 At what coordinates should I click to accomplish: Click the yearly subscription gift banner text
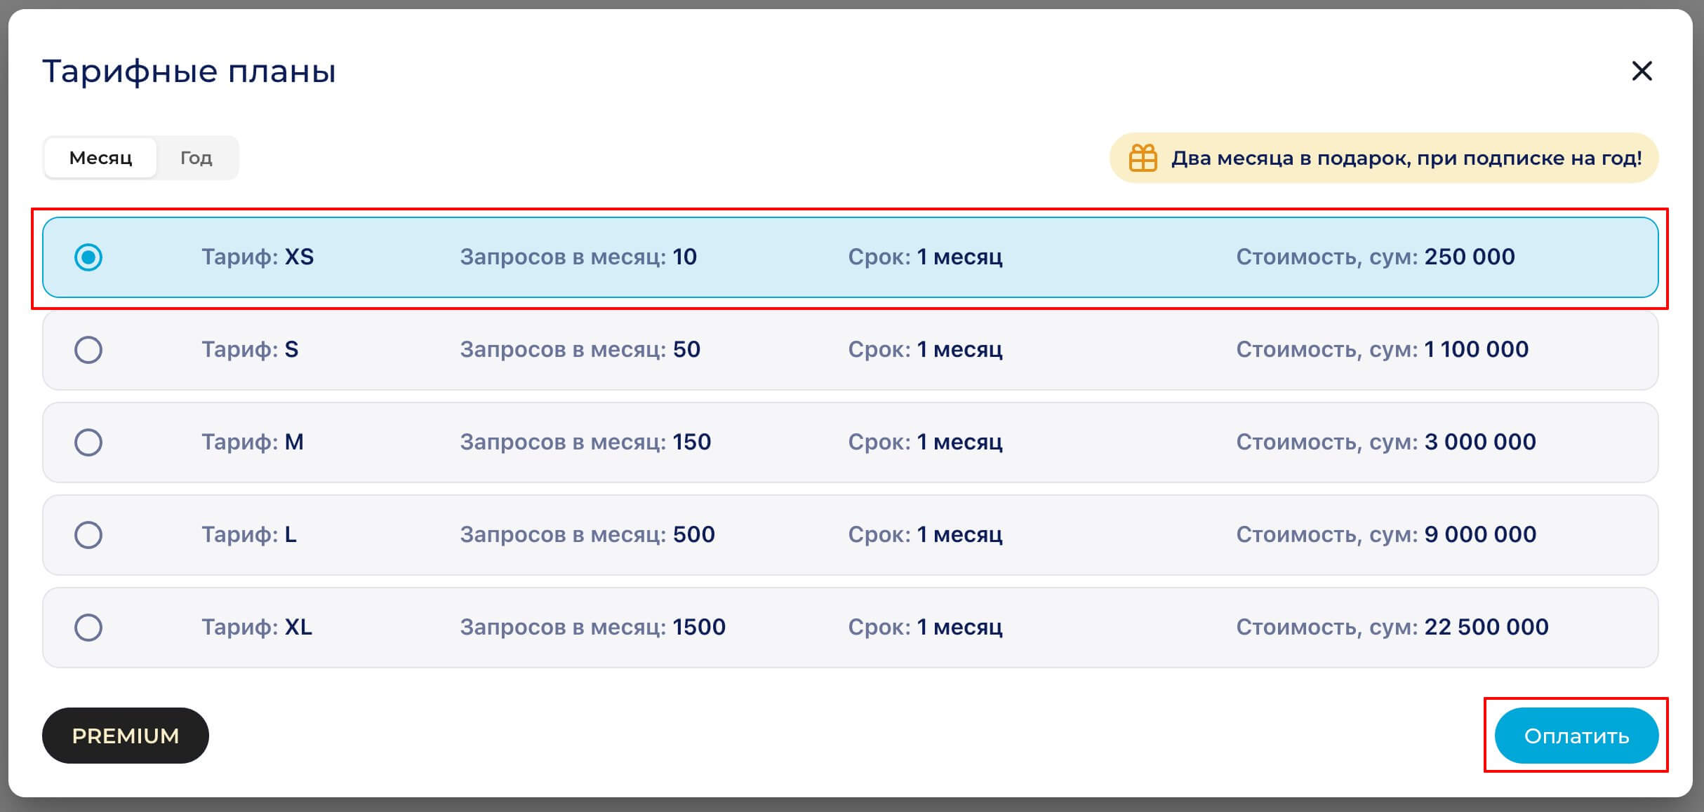coord(1406,158)
